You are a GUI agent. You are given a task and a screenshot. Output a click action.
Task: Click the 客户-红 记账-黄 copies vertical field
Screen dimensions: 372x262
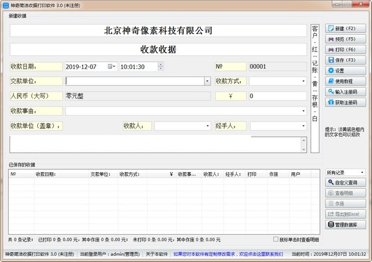[315, 89]
